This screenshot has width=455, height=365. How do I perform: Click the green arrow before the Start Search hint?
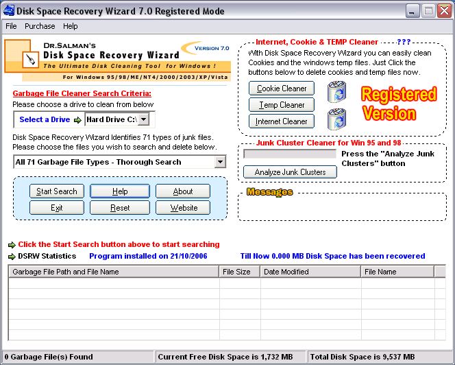[x=12, y=244]
